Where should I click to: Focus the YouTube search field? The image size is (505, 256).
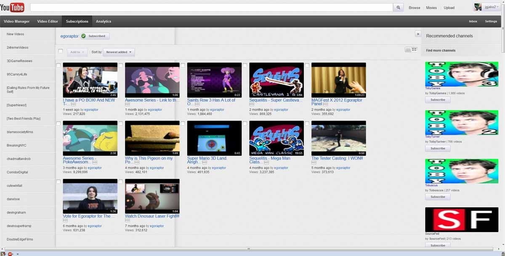tap(212, 8)
